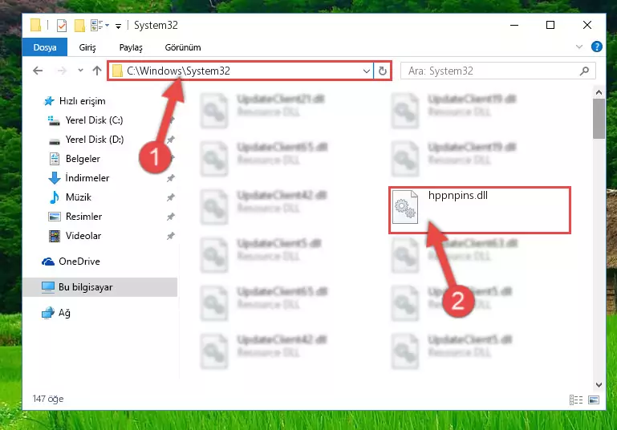Click the scrollbar down arrow

point(599,385)
